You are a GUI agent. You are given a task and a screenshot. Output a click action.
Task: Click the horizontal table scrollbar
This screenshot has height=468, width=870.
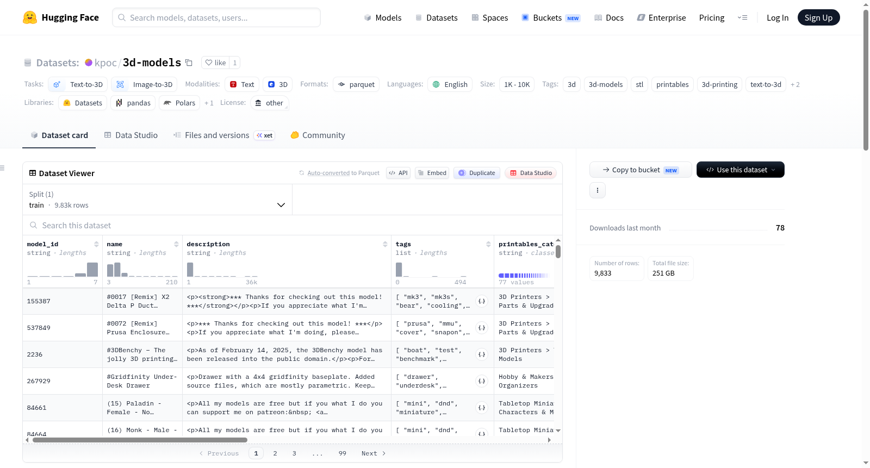pos(140,440)
